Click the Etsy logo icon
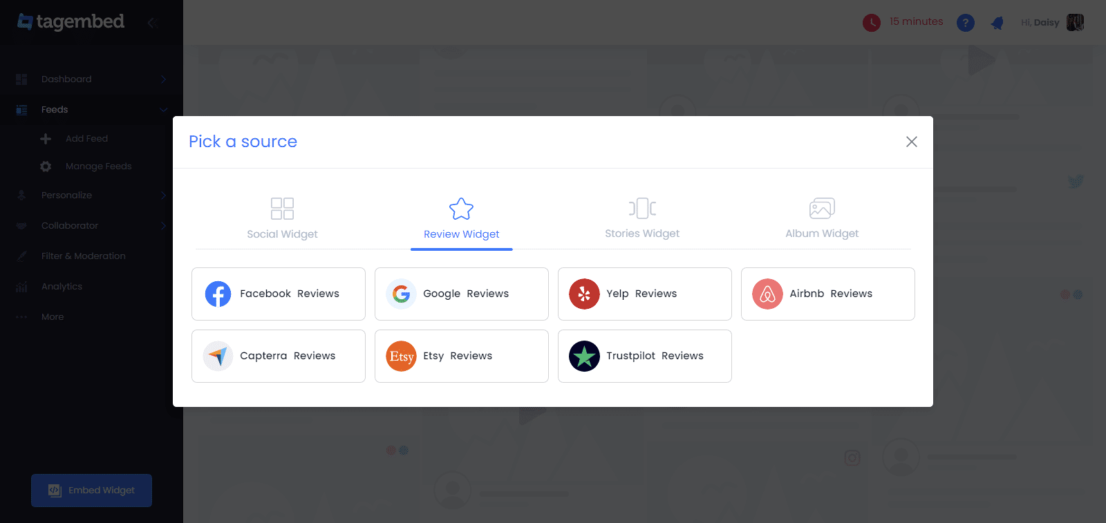1106x523 pixels. (401, 356)
